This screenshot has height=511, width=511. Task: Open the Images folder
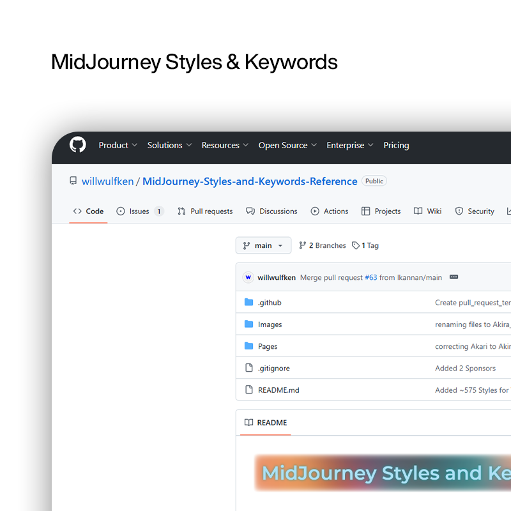(x=270, y=324)
